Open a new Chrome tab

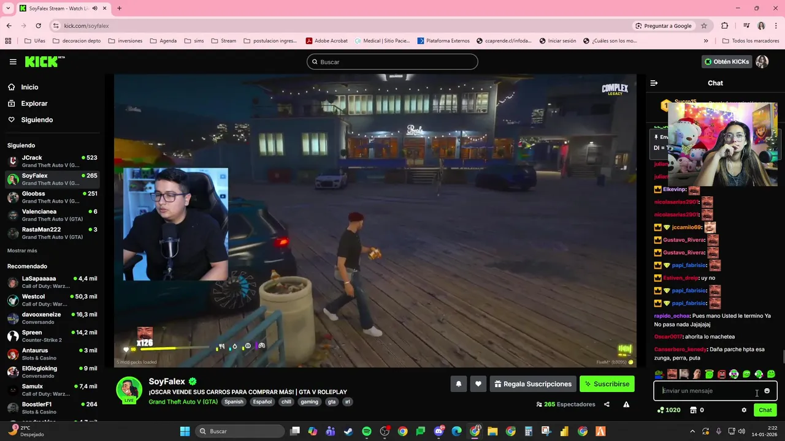pyautogui.click(x=119, y=8)
